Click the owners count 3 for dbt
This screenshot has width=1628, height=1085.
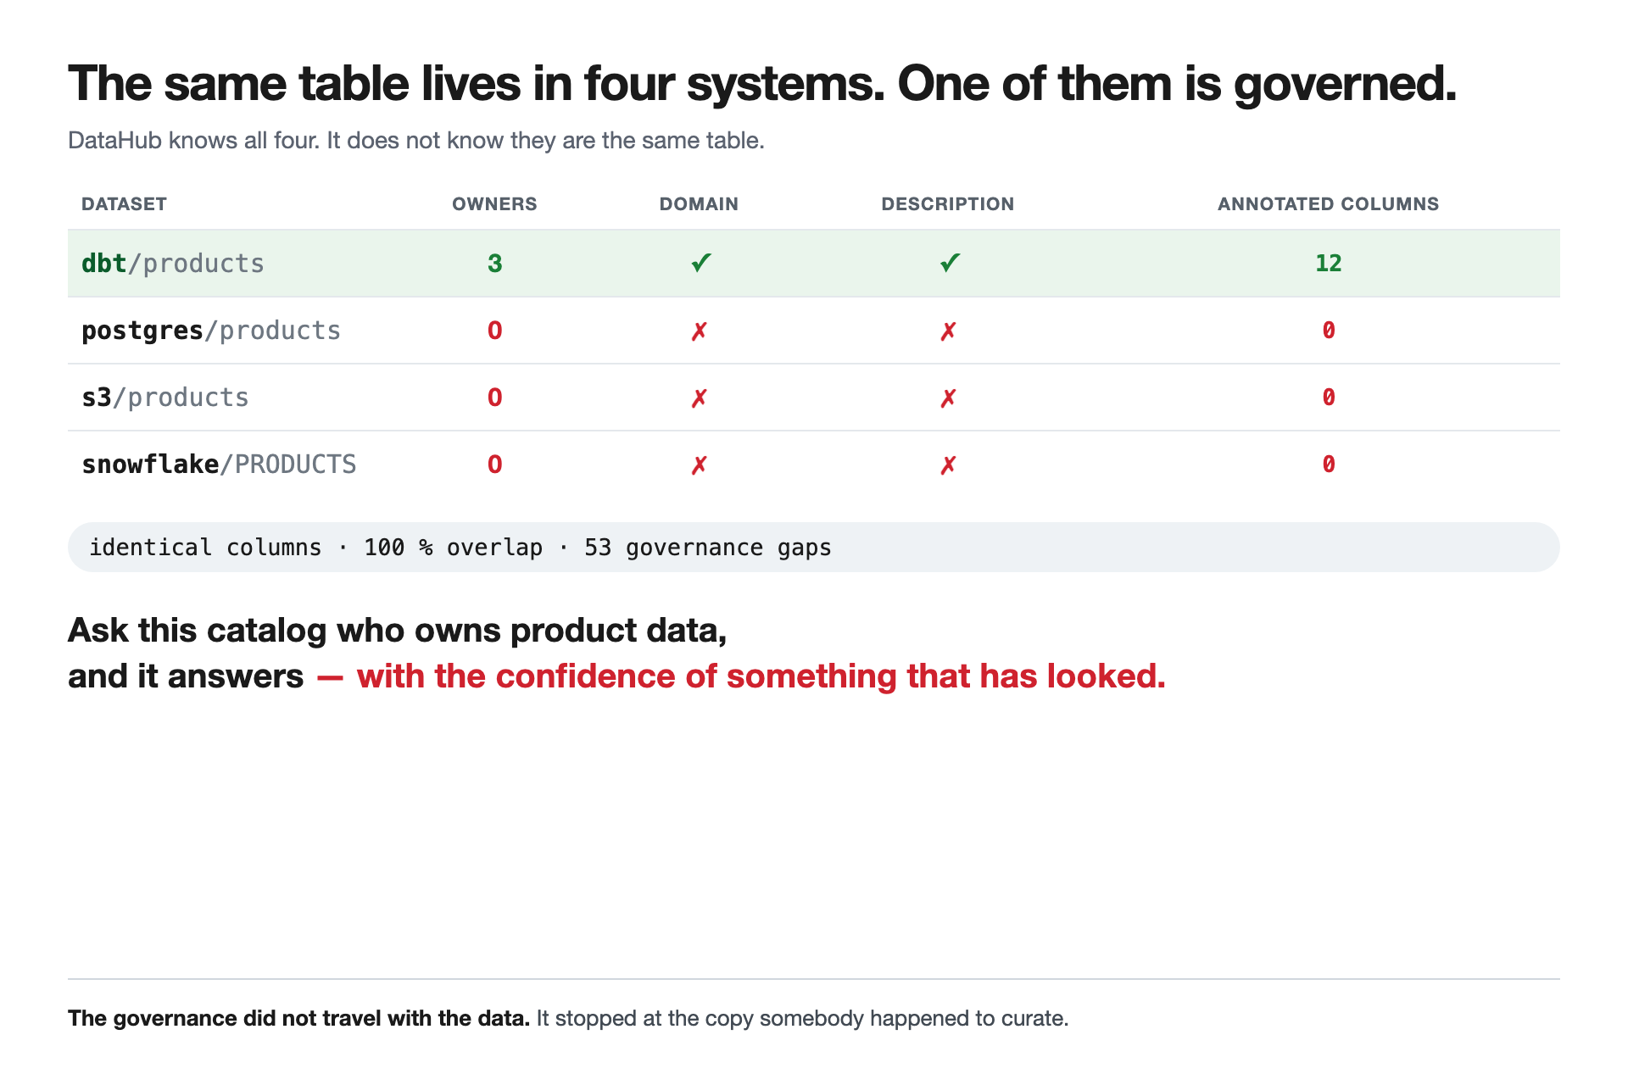[x=495, y=264]
